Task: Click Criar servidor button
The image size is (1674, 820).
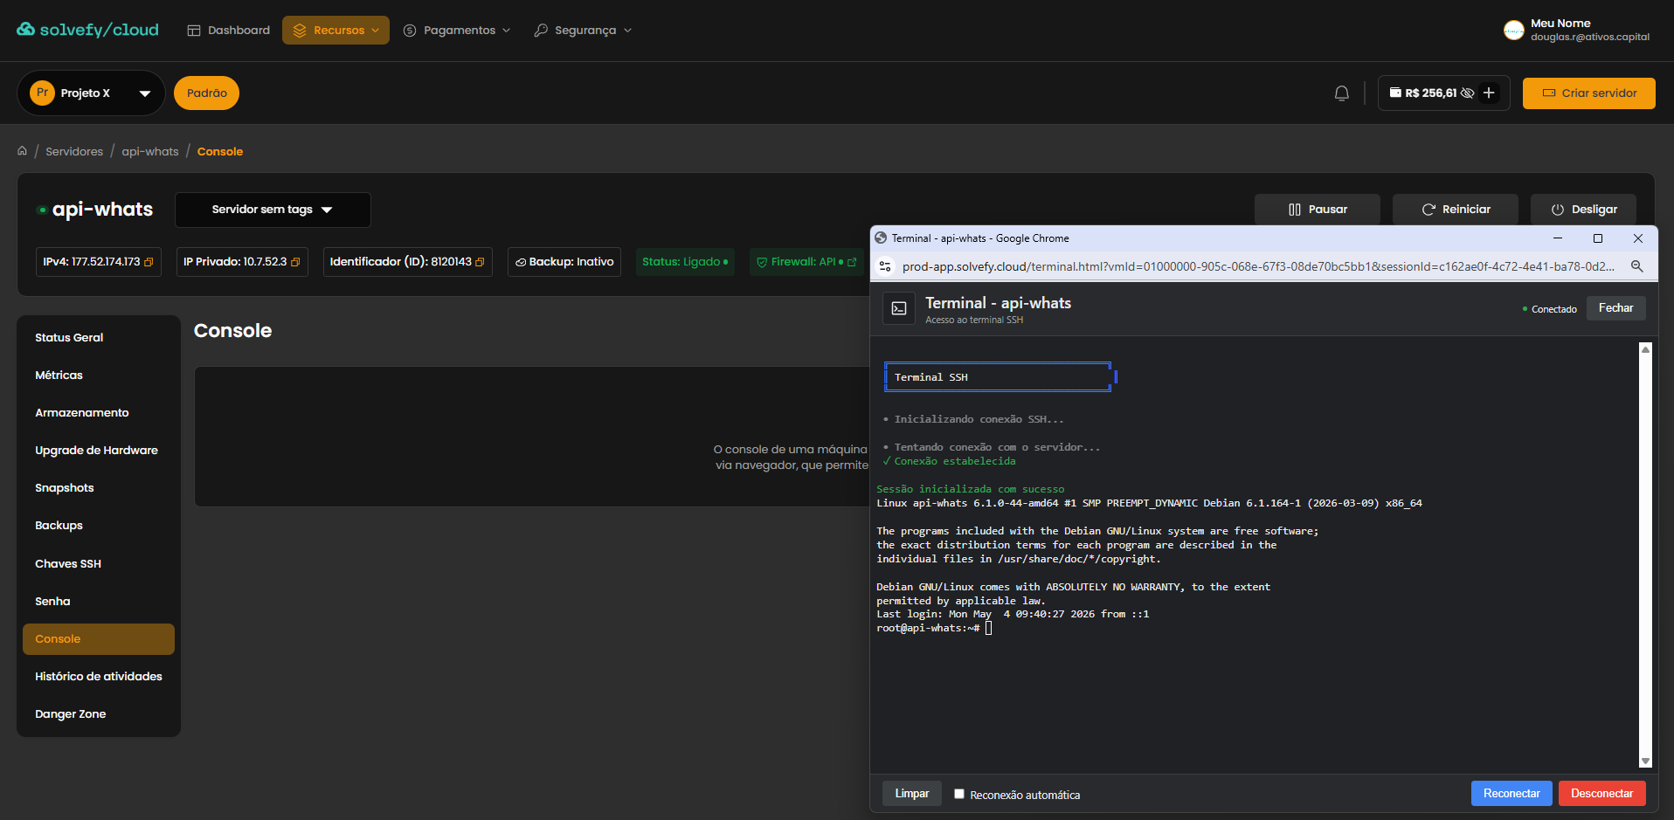Action: pos(1588,93)
